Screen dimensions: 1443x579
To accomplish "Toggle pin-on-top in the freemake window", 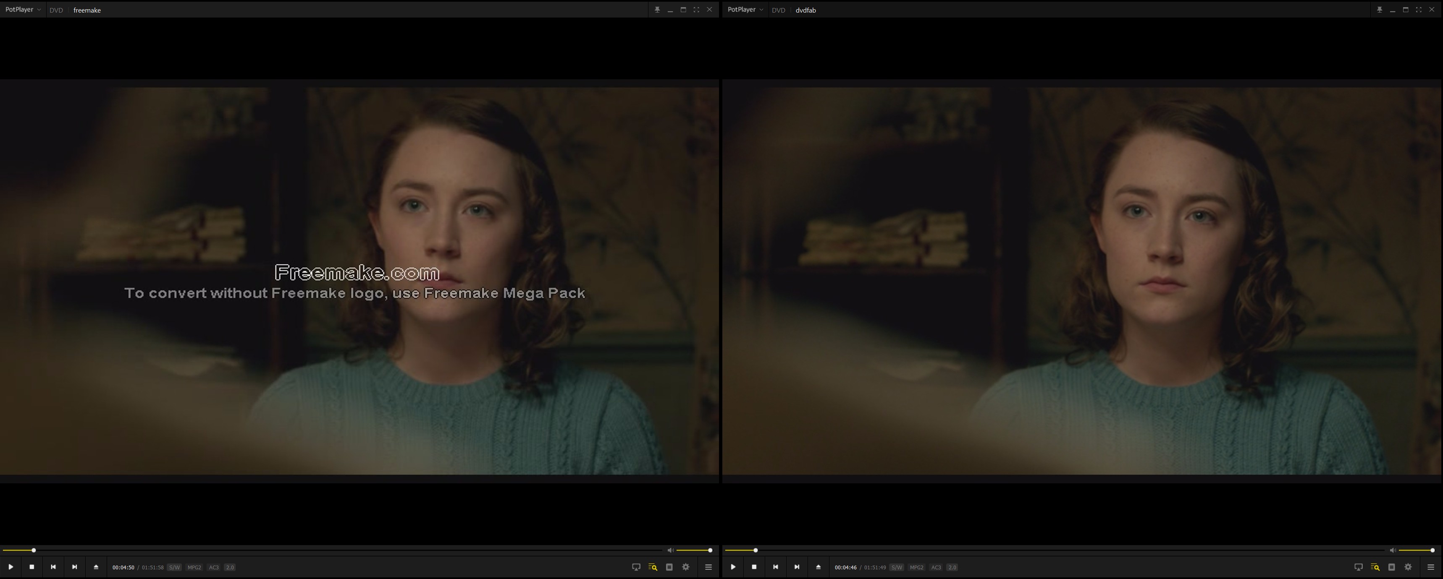I will (657, 10).
